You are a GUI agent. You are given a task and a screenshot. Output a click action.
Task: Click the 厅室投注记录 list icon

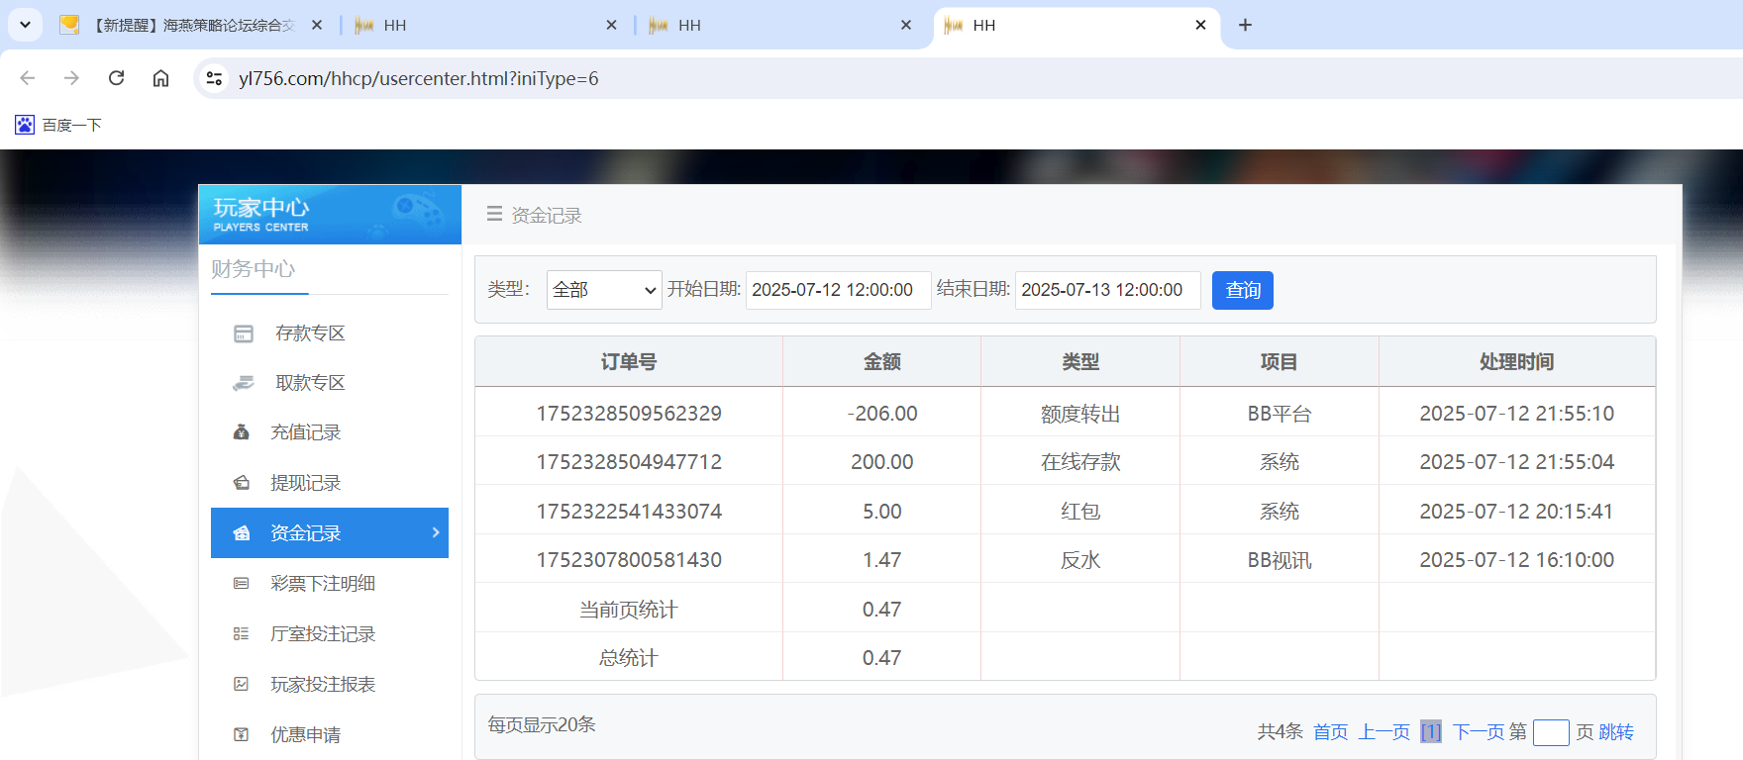point(241,634)
